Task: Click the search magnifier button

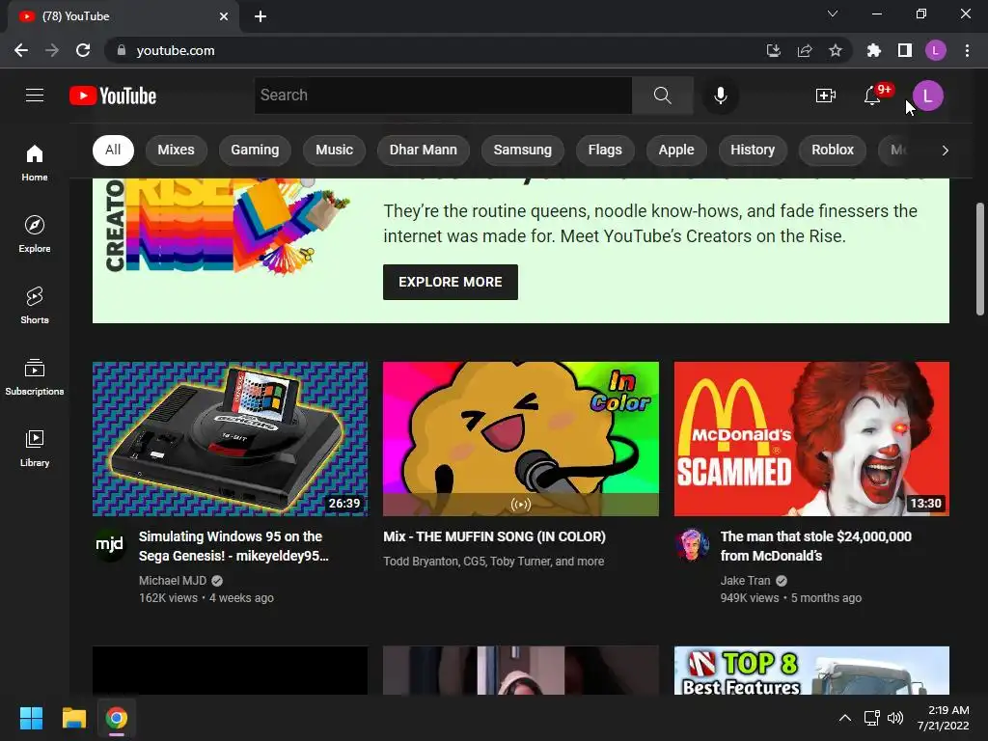Action: coord(662,96)
